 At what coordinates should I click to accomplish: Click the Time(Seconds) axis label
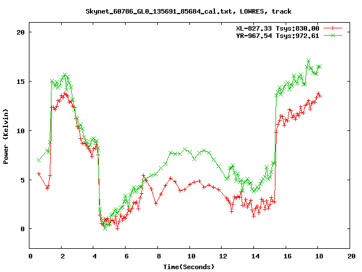coord(189,267)
